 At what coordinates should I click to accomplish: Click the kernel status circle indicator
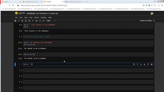coord(154,21)
